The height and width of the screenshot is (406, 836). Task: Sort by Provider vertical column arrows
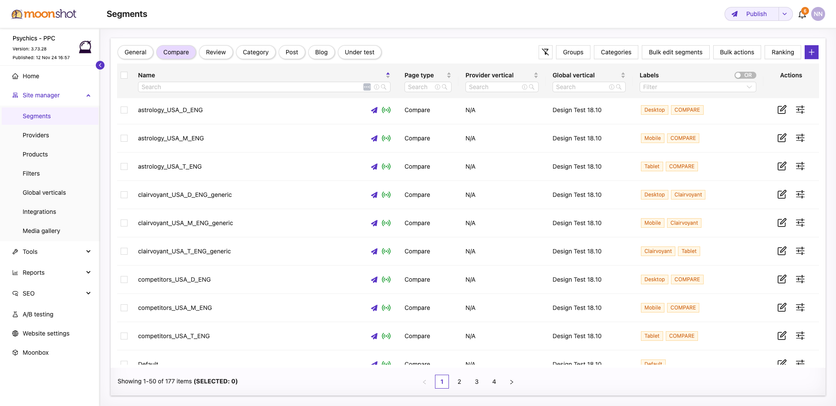click(536, 75)
